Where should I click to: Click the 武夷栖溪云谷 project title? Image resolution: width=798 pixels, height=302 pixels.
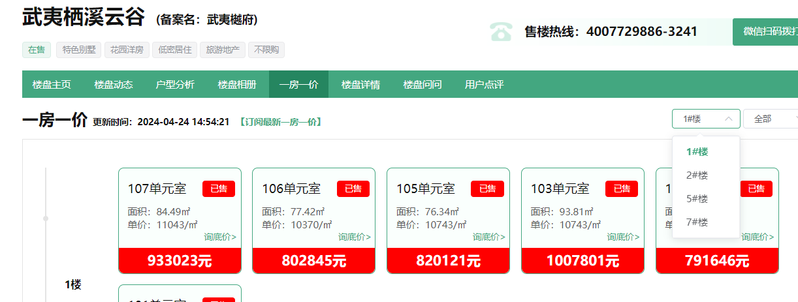click(83, 17)
